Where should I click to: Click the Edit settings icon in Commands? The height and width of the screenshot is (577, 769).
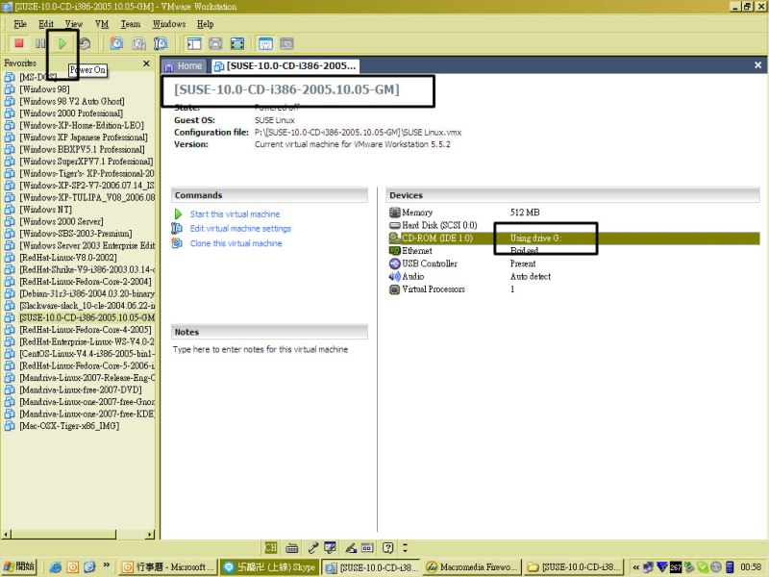(x=177, y=228)
